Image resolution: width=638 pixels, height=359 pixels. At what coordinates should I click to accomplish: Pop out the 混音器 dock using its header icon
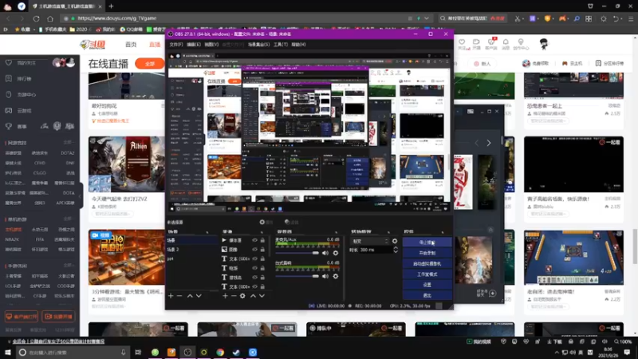[337, 232]
